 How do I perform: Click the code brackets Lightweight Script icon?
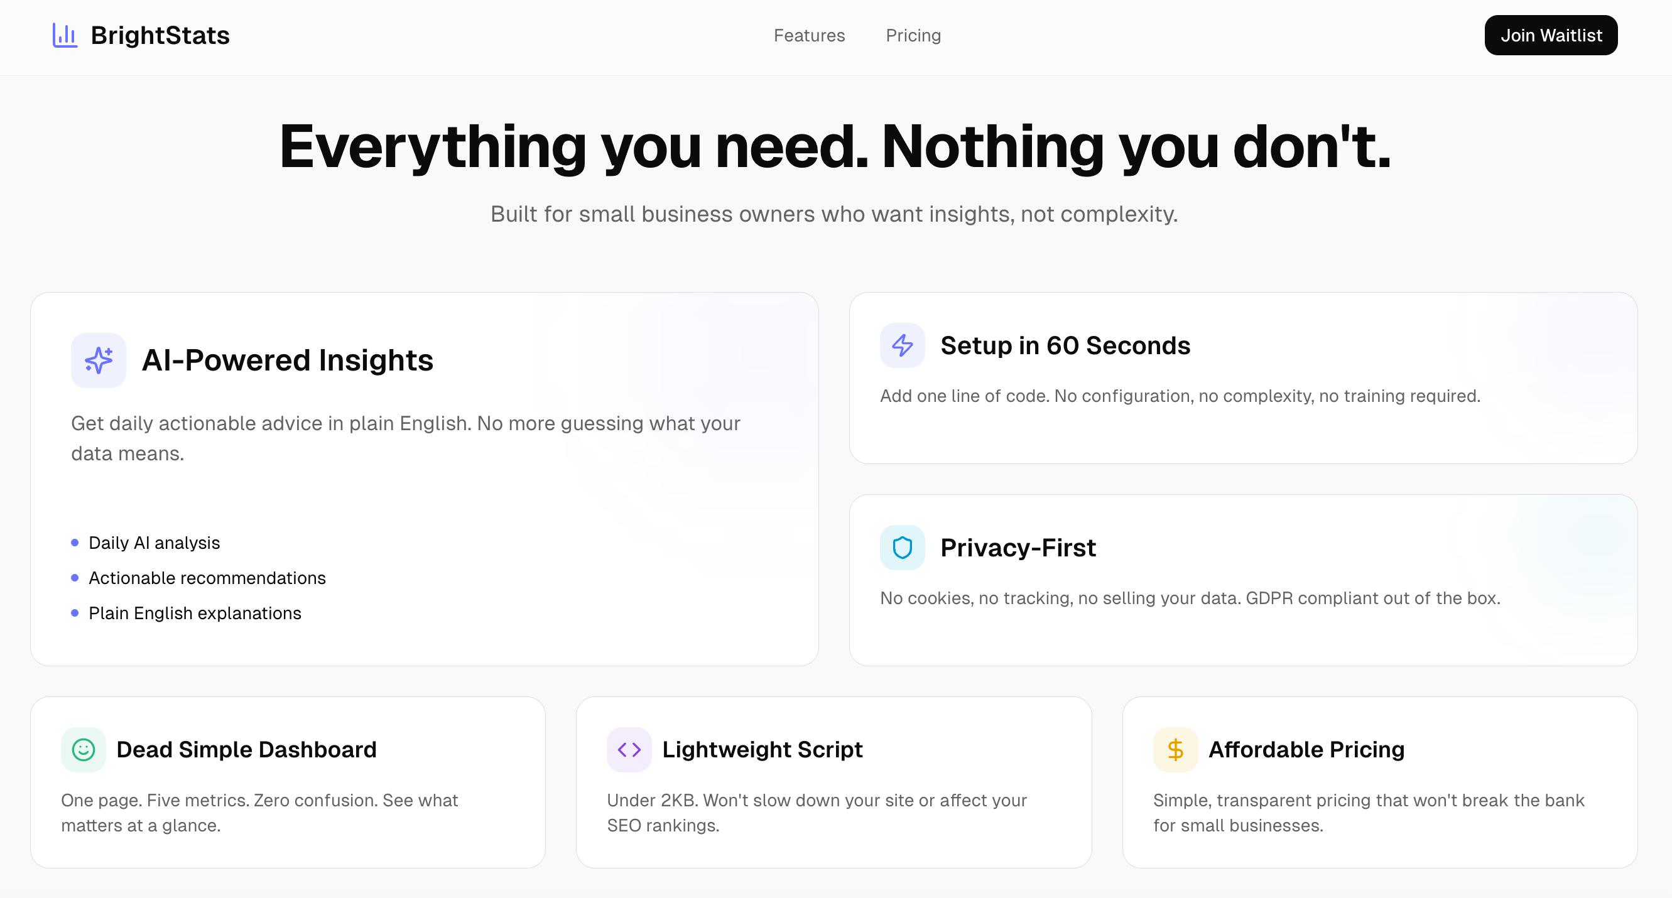click(629, 749)
